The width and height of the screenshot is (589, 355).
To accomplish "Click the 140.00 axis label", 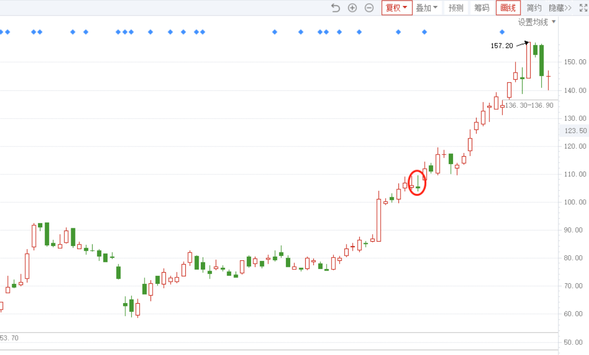I will tap(575, 90).
